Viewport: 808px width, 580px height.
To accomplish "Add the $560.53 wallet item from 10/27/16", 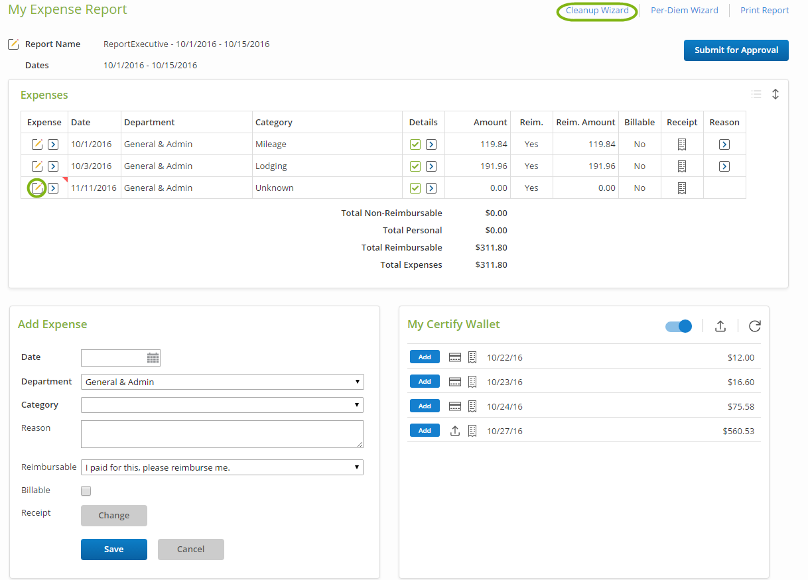I will [x=425, y=431].
